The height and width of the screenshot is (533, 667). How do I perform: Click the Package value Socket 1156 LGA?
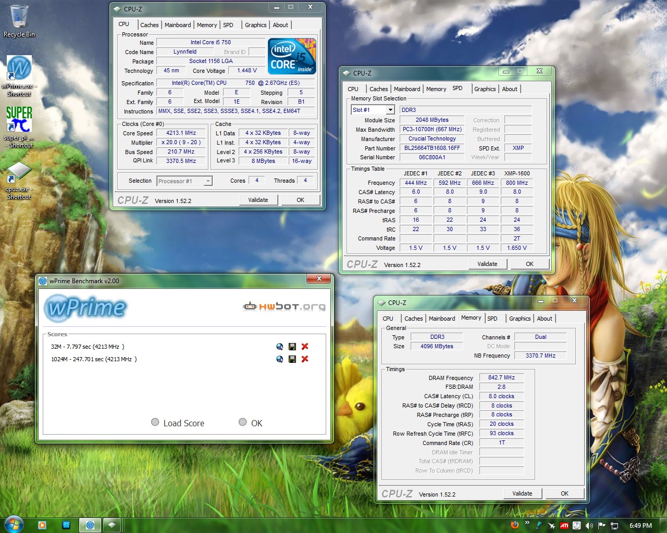click(211, 61)
